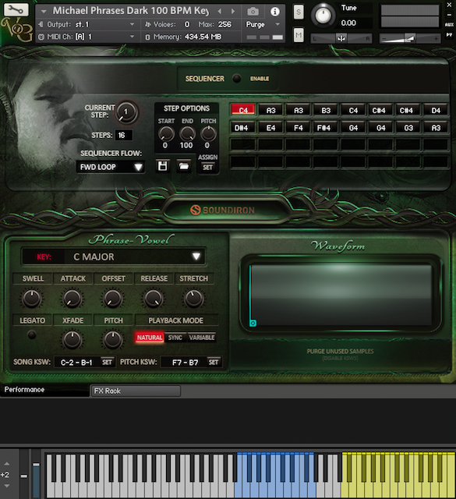Click the E4 sequencer step
The image size is (456, 499).
pos(270,128)
